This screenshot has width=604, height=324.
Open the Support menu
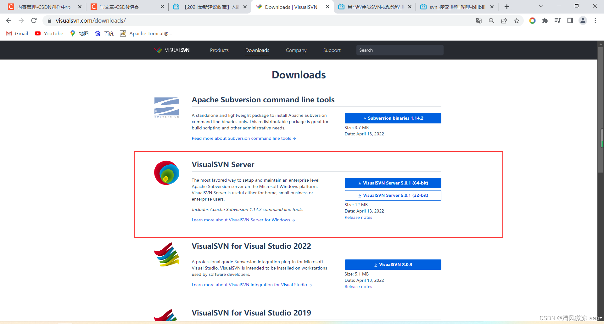(332, 50)
